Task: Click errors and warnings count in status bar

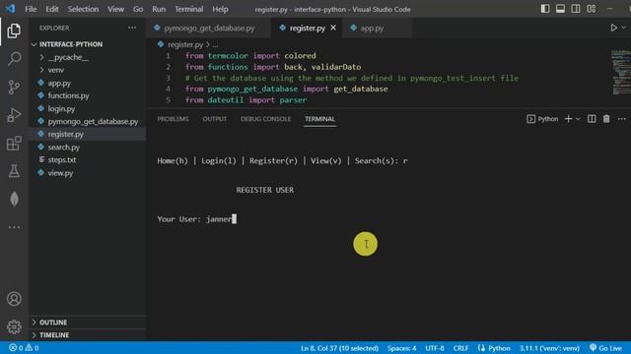Action: point(24,347)
